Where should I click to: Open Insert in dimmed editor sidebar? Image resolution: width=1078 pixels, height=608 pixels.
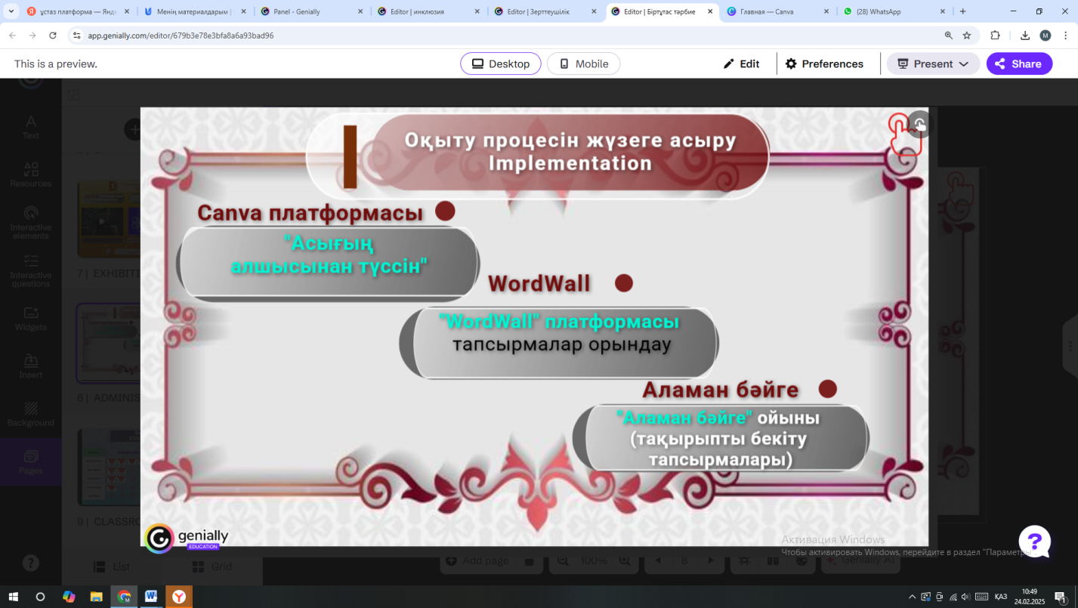click(31, 366)
